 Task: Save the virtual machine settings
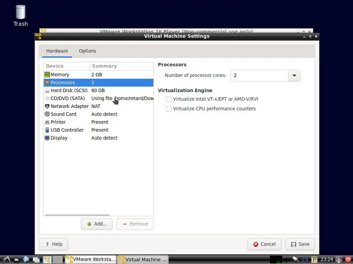click(x=300, y=244)
